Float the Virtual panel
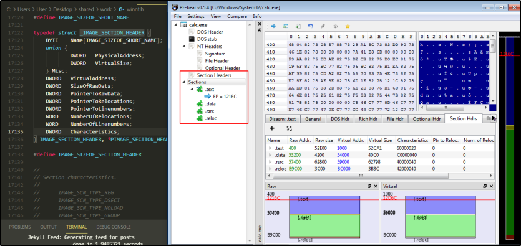Screen dimensions: 521x246 click(x=485, y=186)
